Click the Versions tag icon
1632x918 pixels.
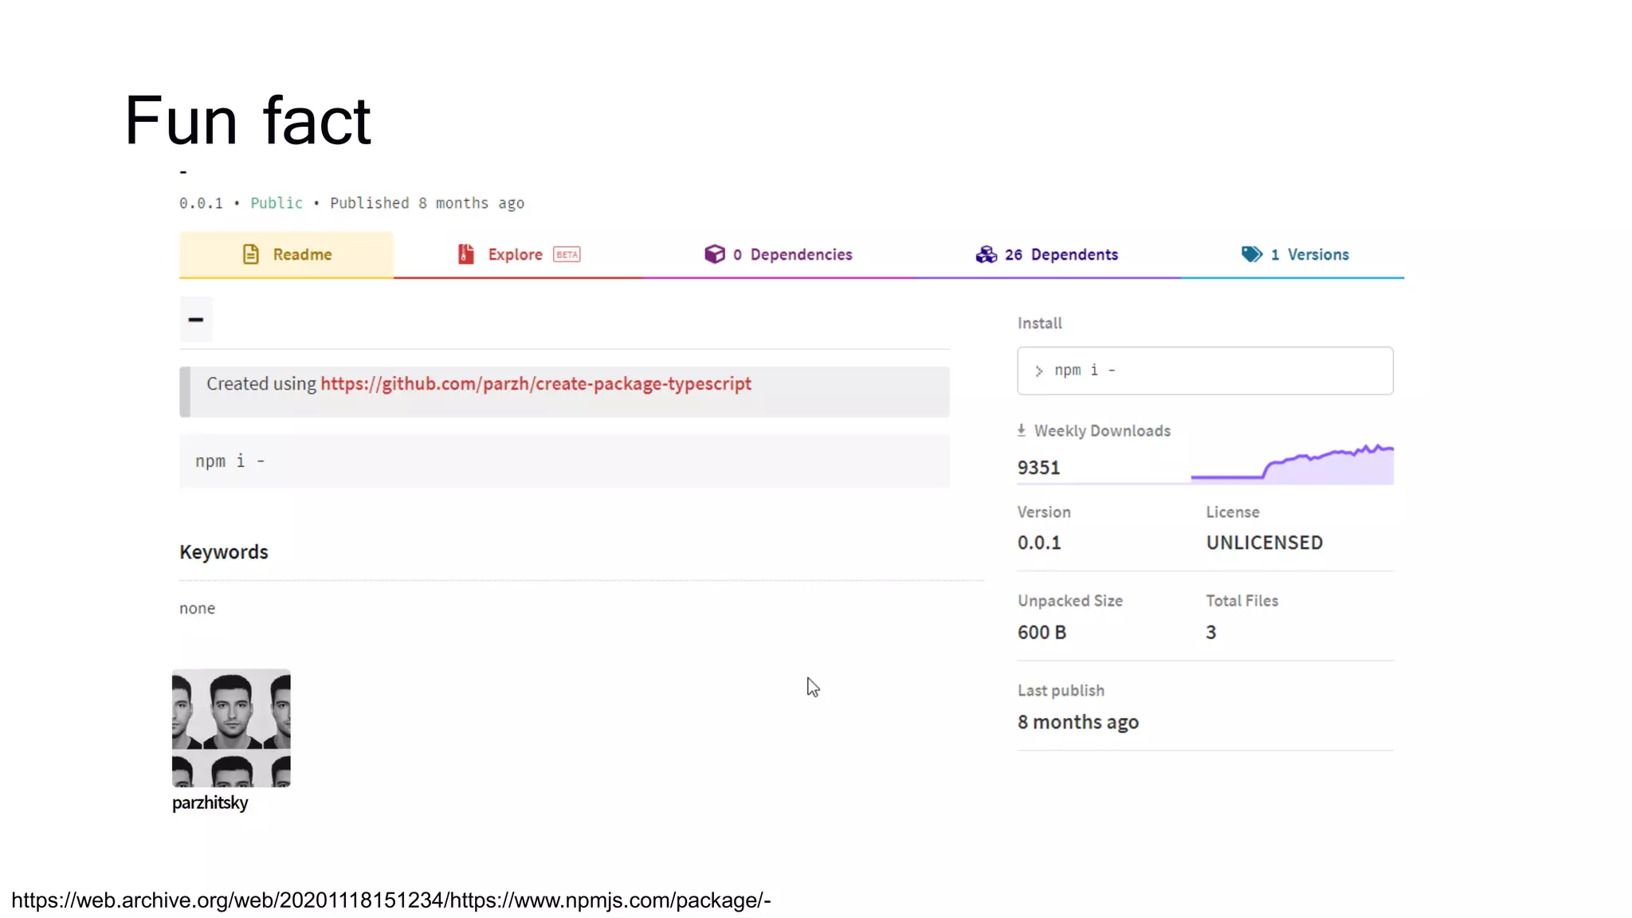click(x=1252, y=254)
